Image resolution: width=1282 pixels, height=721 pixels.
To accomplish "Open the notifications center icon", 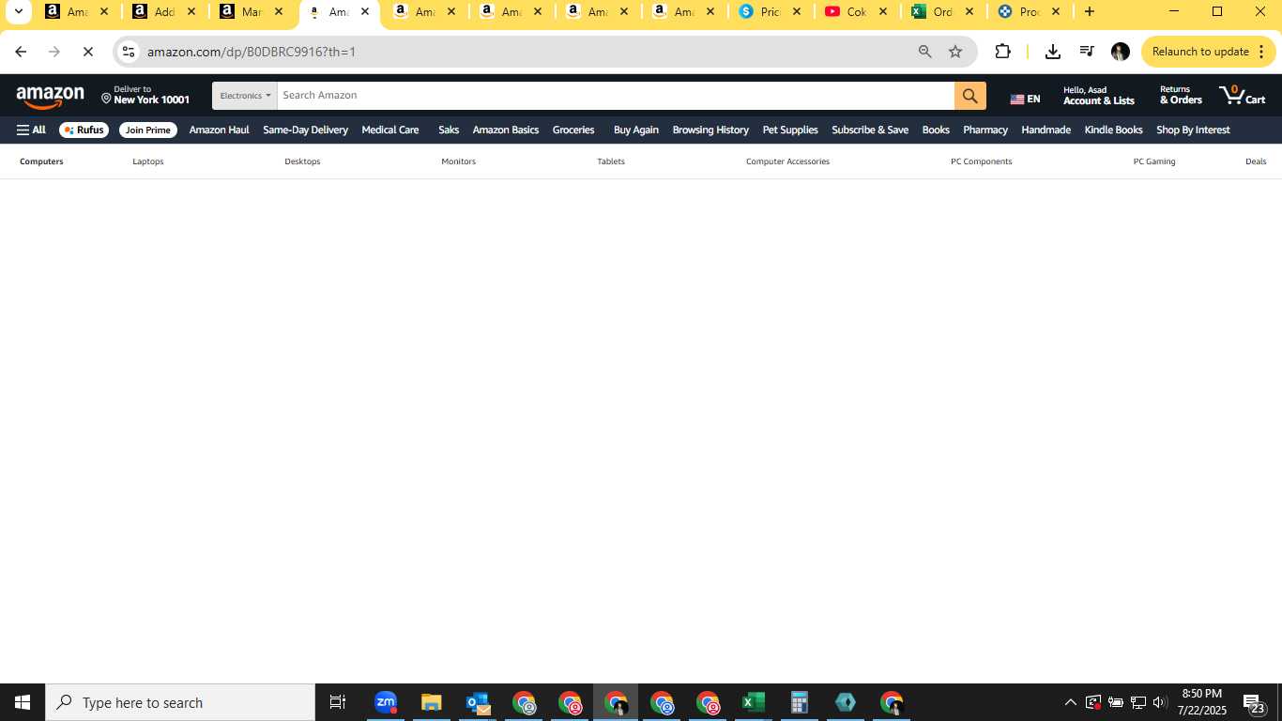I will pos(1255,703).
